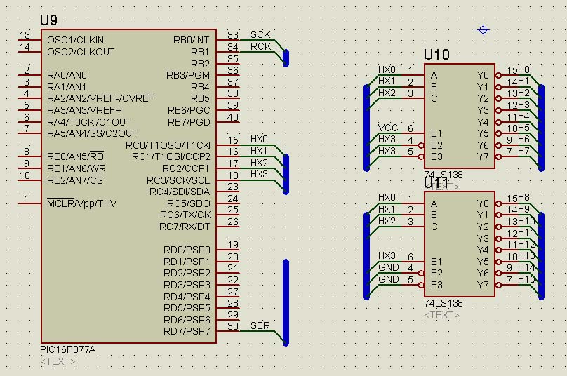The height and width of the screenshot is (376, 567).
Task: Click the RA3/AN3/VREF+ pin name
Action: [x=84, y=110]
